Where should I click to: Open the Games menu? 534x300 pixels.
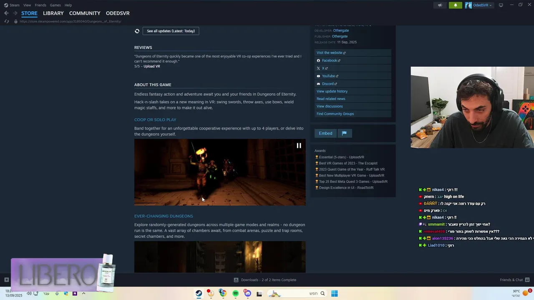pos(55,5)
